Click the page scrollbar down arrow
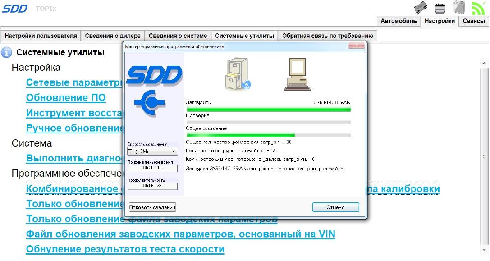The image size is (490, 261). coord(484,250)
